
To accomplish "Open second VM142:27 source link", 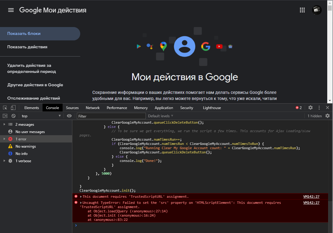I will tap(311, 203).
